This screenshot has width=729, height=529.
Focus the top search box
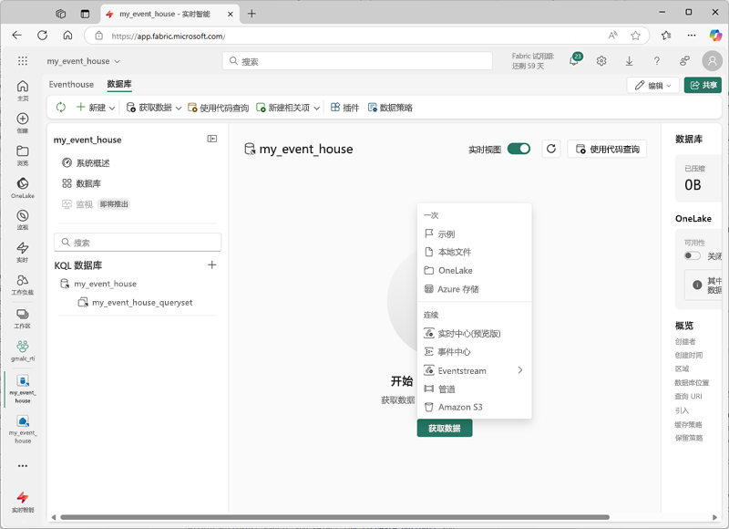357,61
